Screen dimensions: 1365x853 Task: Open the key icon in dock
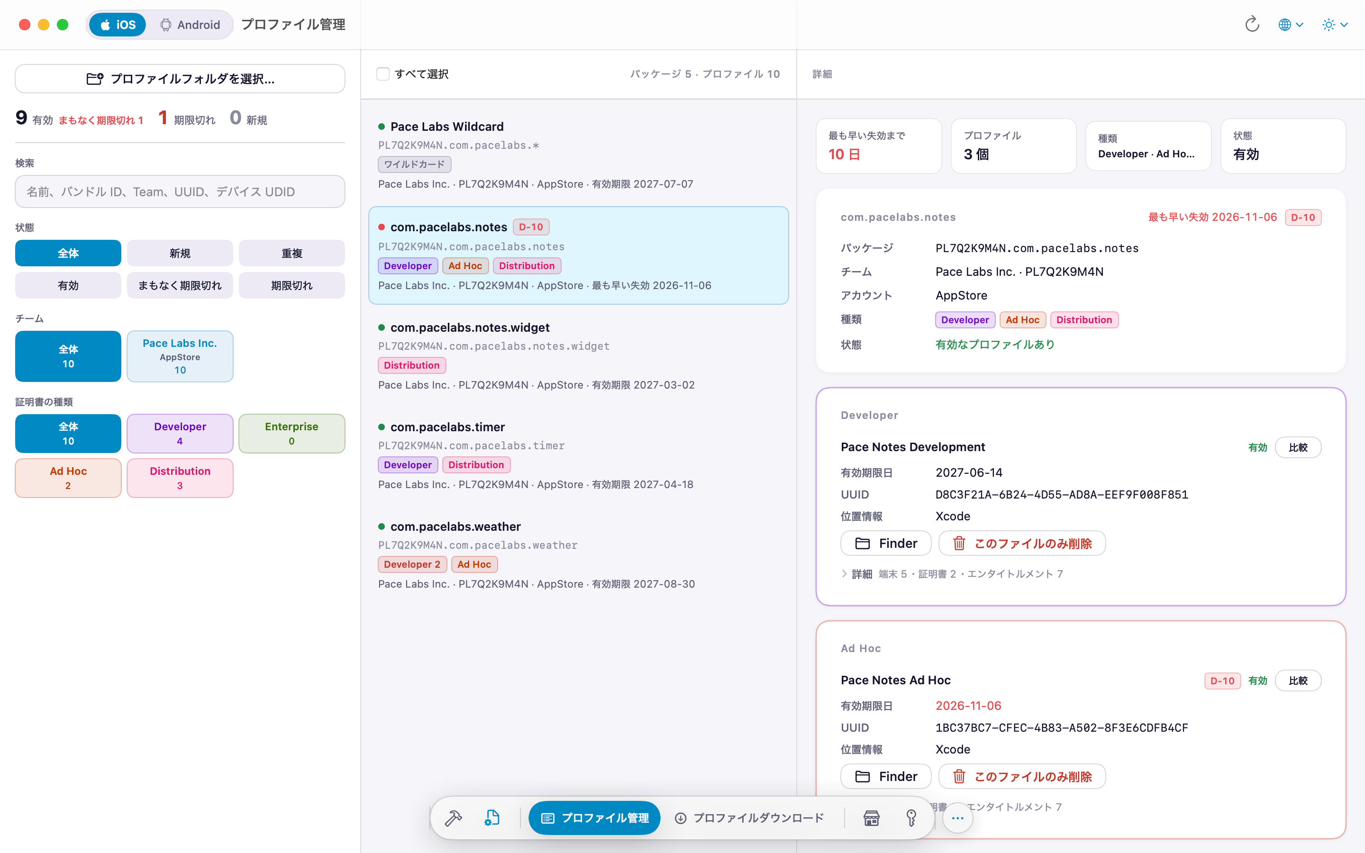911,817
